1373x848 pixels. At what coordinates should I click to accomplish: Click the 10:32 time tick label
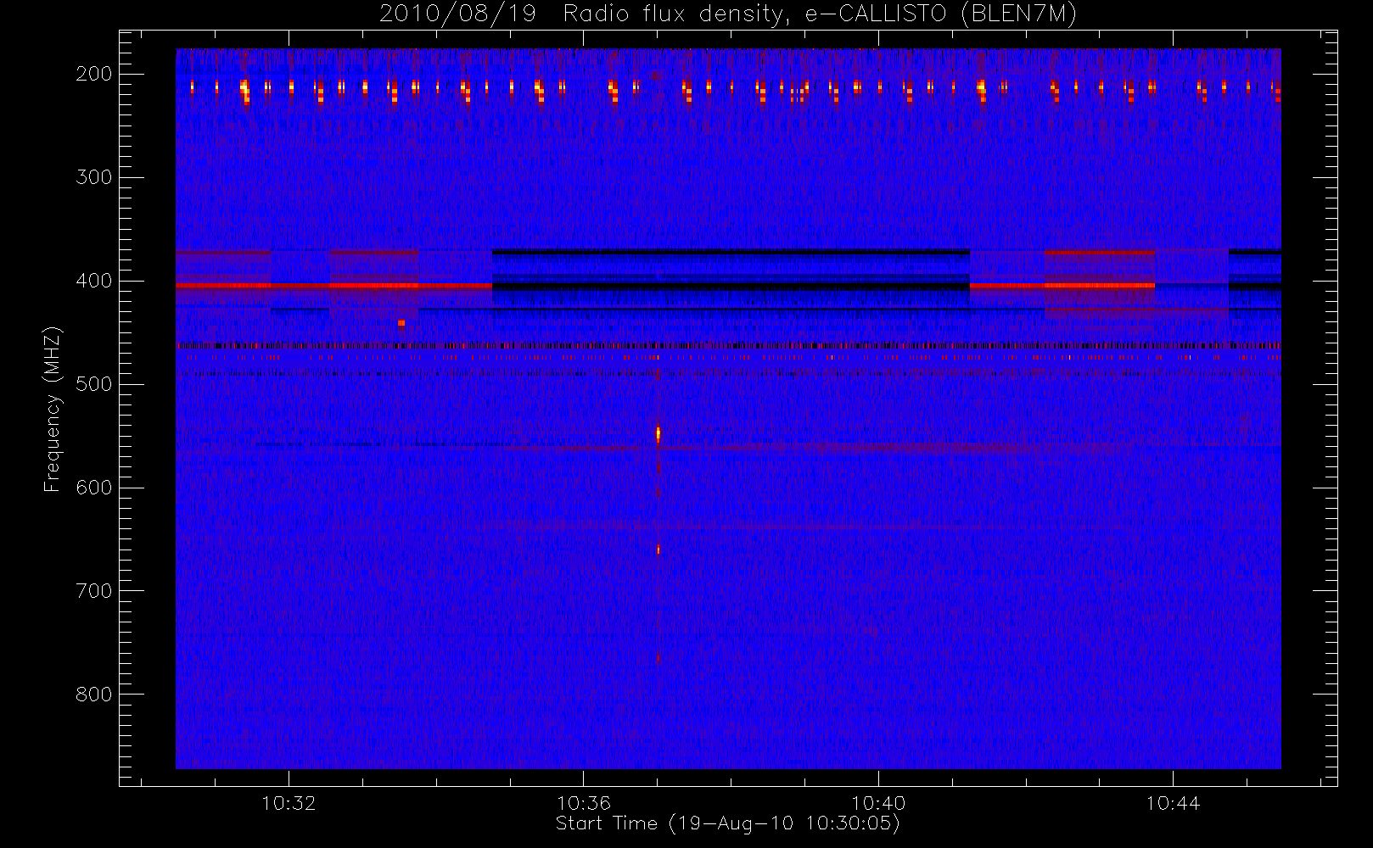click(x=289, y=803)
